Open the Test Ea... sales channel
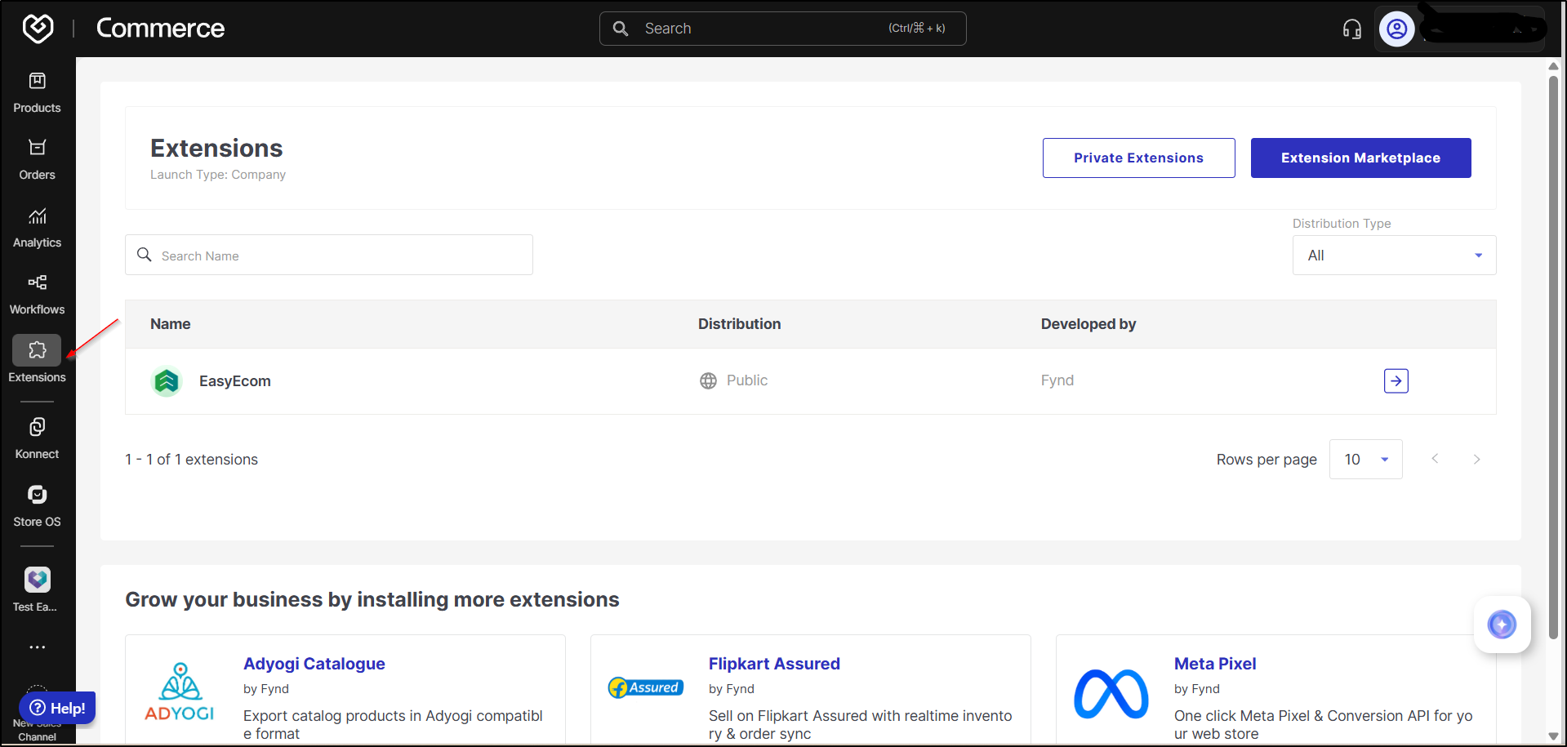 37,589
